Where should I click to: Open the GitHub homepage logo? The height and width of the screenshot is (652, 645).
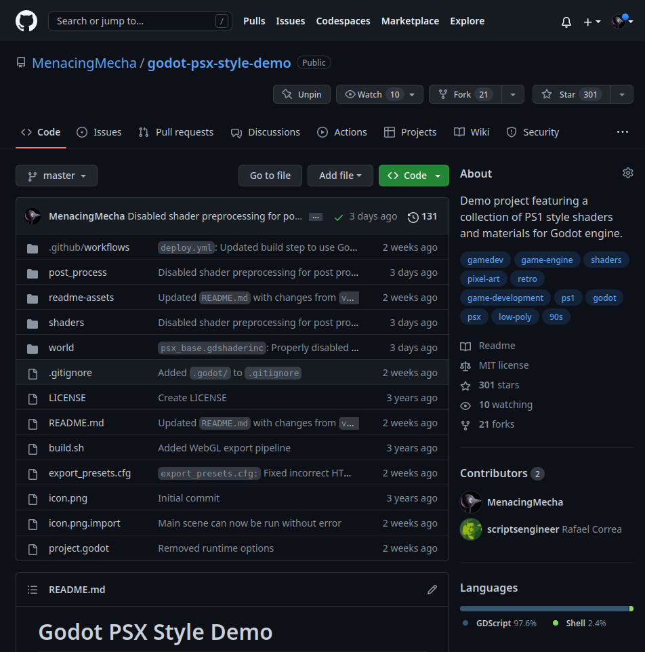[26, 21]
